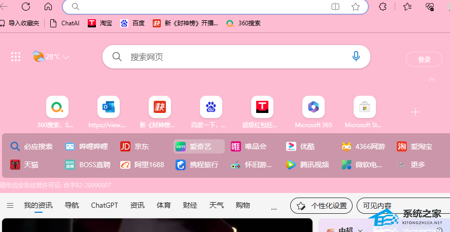Click the 搜索网页 search box
The image size is (450, 232).
pyautogui.click(x=236, y=57)
